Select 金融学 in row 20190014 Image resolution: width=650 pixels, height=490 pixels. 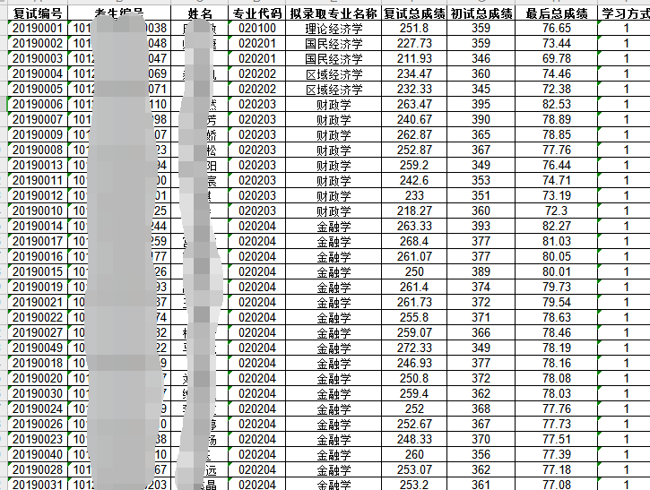334,226
